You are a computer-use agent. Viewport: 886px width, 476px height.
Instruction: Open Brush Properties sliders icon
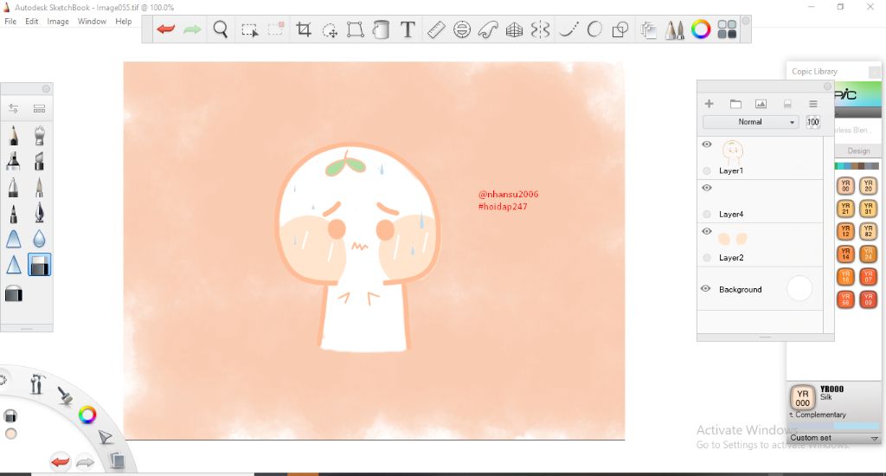pyautogui.click(x=14, y=108)
